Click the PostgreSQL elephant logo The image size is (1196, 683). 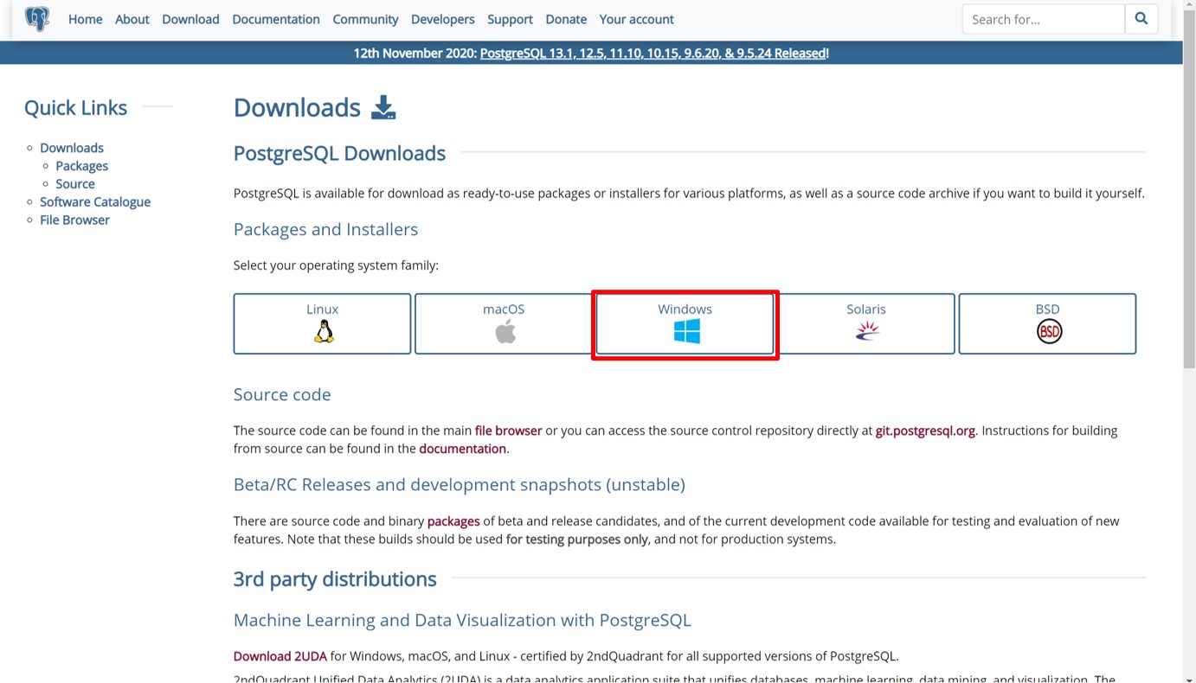[x=37, y=19]
